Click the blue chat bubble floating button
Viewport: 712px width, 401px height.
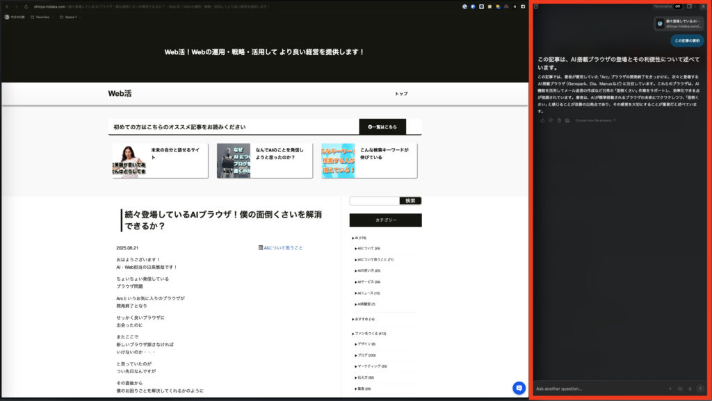pyautogui.click(x=519, y=388)
